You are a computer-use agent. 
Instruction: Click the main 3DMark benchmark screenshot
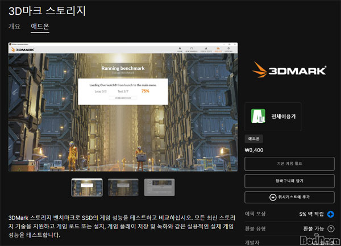pos(123,107)
